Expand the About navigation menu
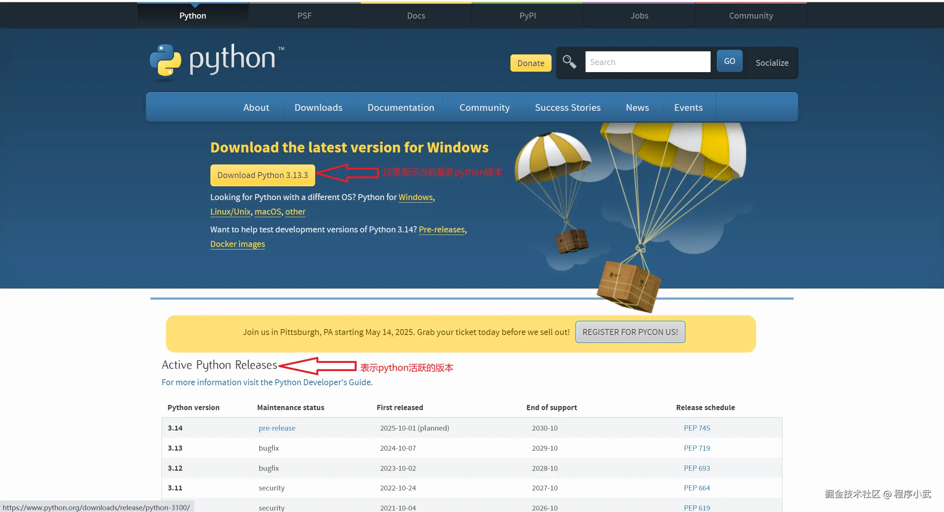This screenshot has width=944, height=512. 256,107
